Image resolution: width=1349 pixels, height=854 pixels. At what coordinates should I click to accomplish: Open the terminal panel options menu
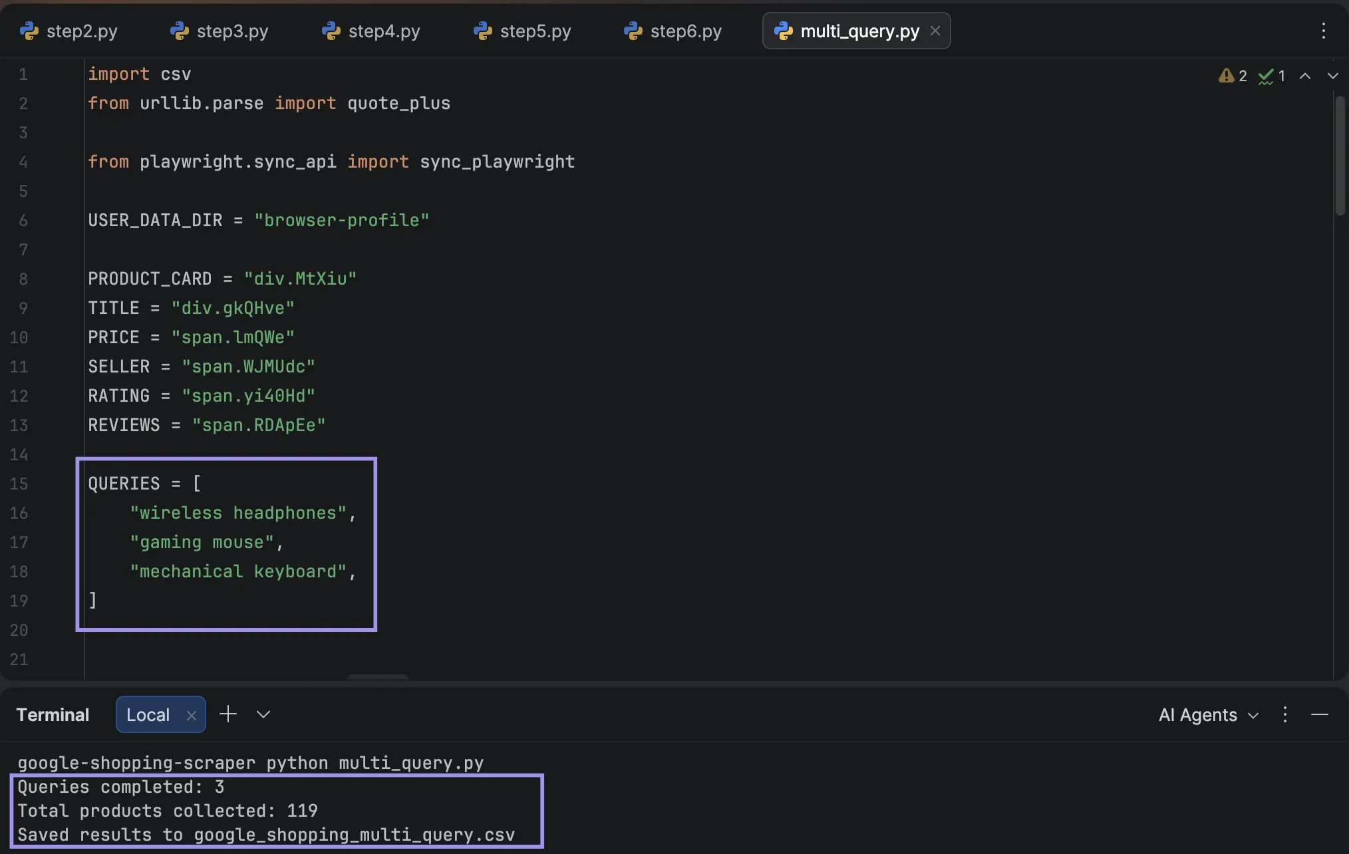1285,714
